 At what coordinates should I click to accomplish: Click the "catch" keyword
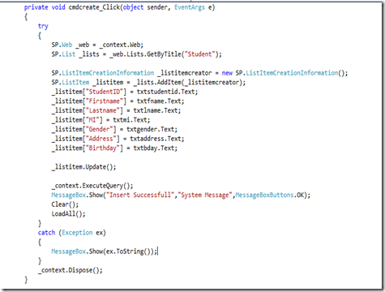pos(46,233)
